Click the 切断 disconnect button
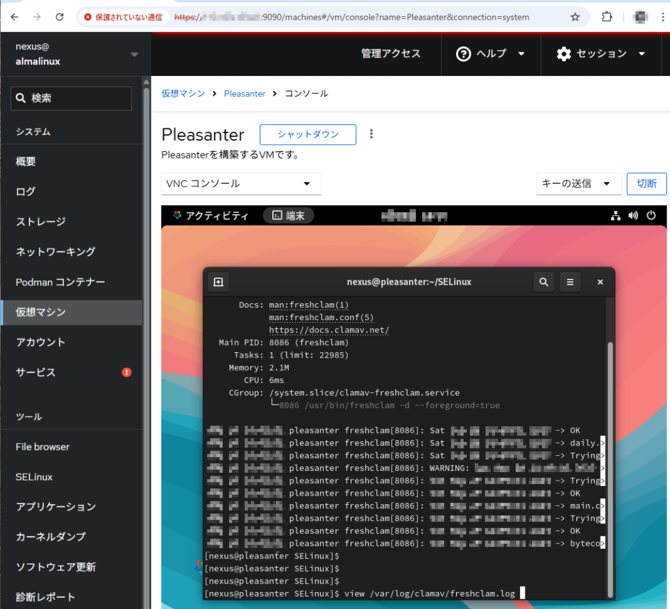 (646, 184)
